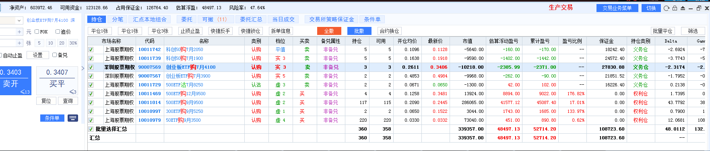Click the contract name 500ETF购12月9500

pos(186,94)
